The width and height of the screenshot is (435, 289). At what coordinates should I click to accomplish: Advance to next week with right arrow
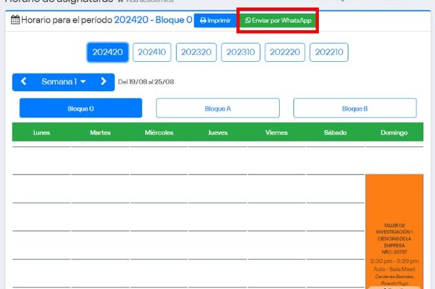[x=104, y=82]
